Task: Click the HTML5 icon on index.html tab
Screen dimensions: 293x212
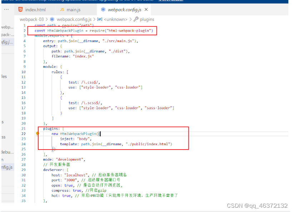Action: (21, 10)
